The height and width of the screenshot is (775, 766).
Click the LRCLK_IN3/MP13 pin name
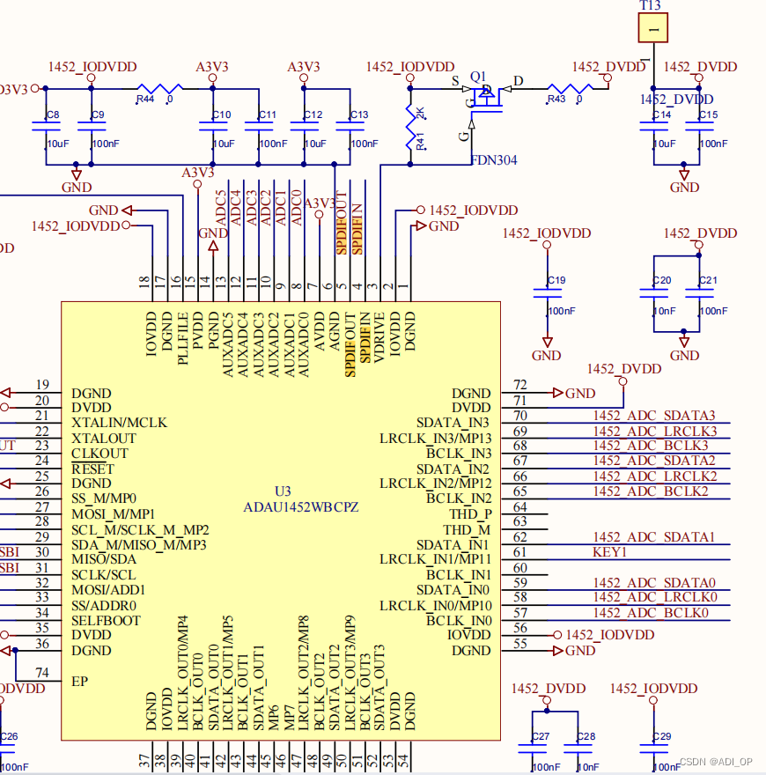click(x=435, y=439)
